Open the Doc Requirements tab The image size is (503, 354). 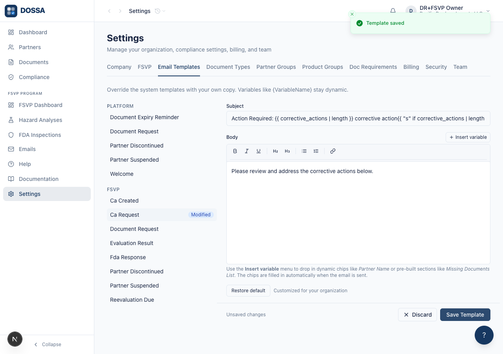click(x=373, y=67)
